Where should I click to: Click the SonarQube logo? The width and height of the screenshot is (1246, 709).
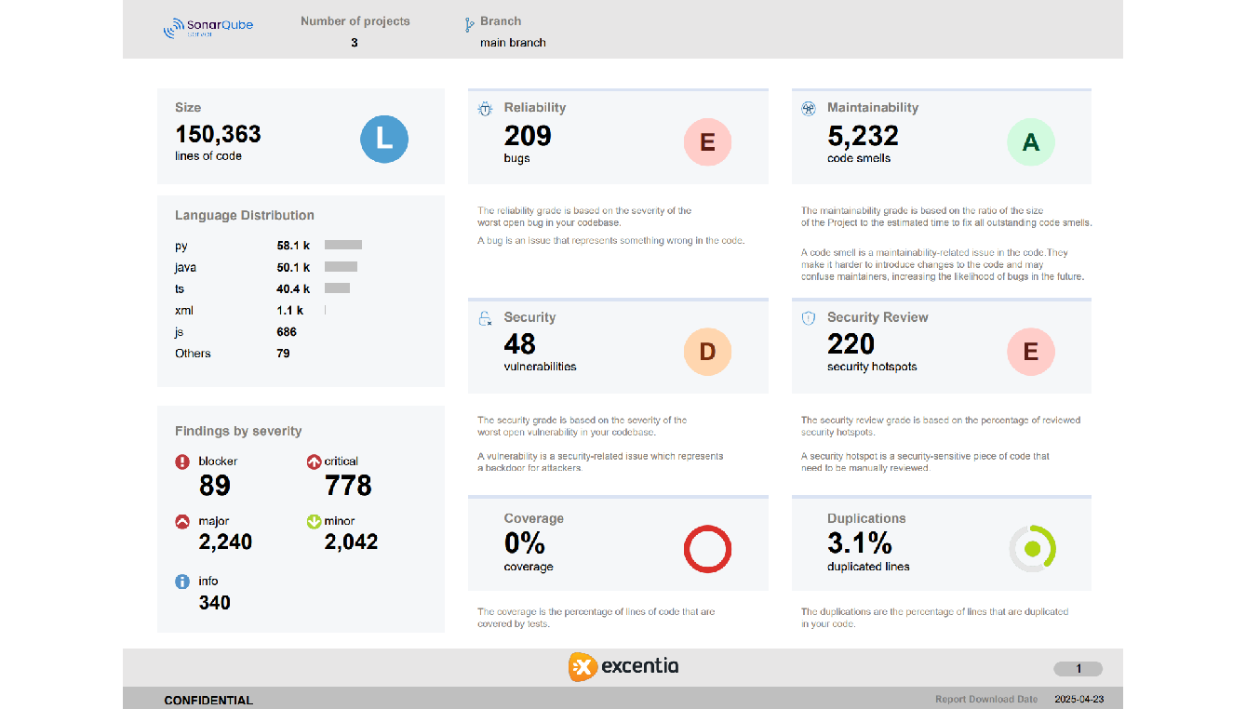[207, 26]
